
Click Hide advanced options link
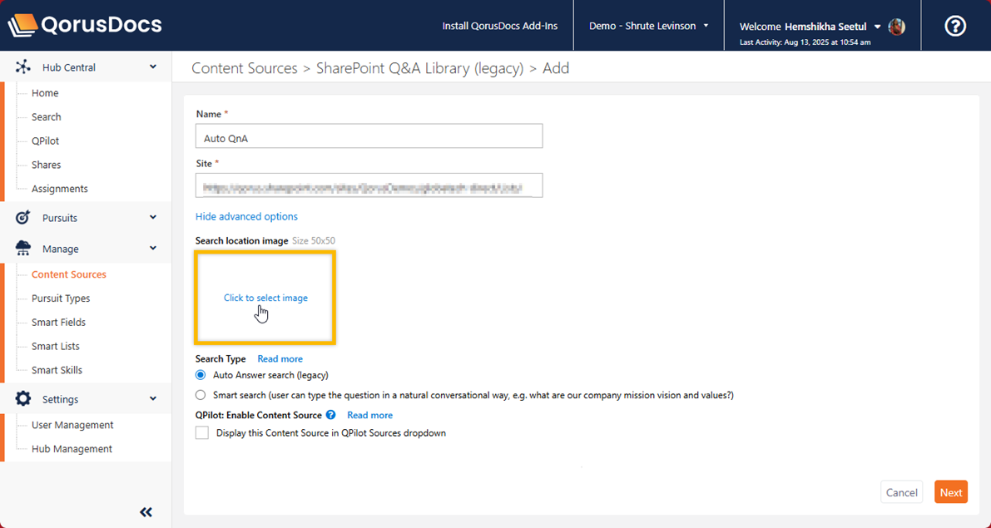click(x=246, y=217)
